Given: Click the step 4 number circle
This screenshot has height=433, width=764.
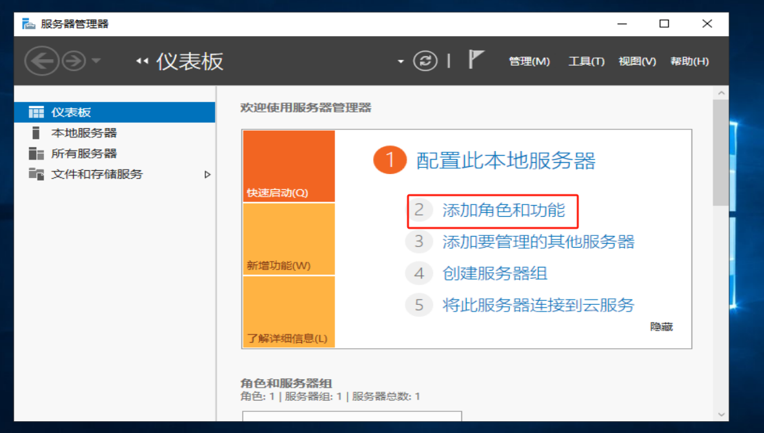Looking at the screenshot, I should point(419,273).
